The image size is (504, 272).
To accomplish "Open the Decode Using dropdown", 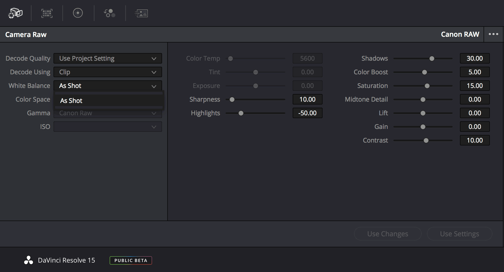I will (108, 72).
